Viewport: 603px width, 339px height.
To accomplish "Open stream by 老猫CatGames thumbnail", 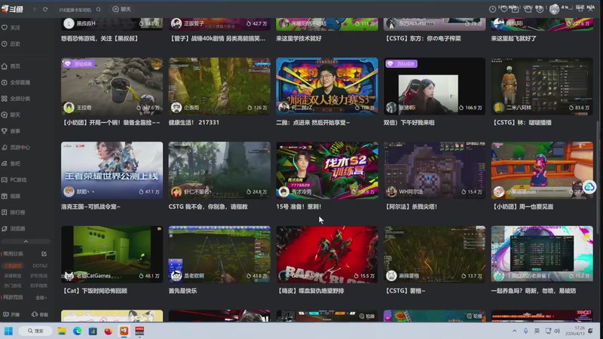I will [x=112, y=255].
